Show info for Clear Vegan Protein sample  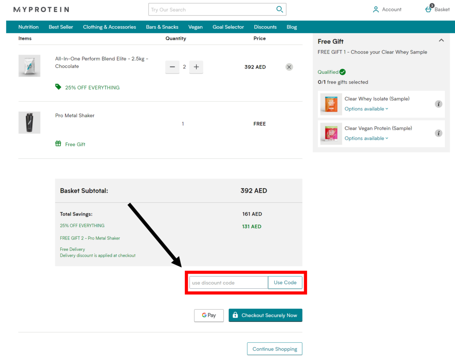click(439, 133)
